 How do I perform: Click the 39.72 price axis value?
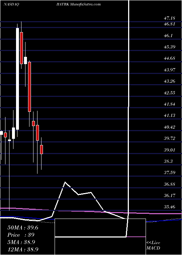click(x=169, y=138)
